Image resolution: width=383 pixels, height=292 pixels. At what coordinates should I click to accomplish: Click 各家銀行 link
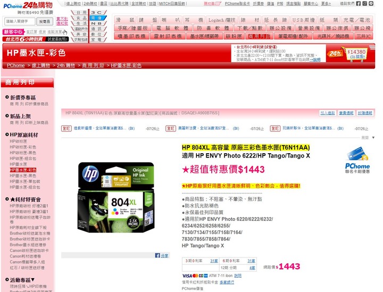coord(227,282)
